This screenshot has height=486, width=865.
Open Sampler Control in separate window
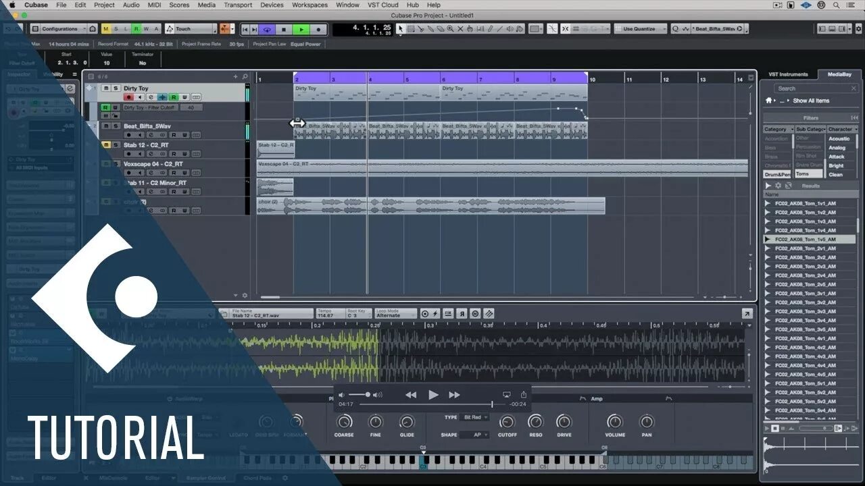[x=747, y=314]
